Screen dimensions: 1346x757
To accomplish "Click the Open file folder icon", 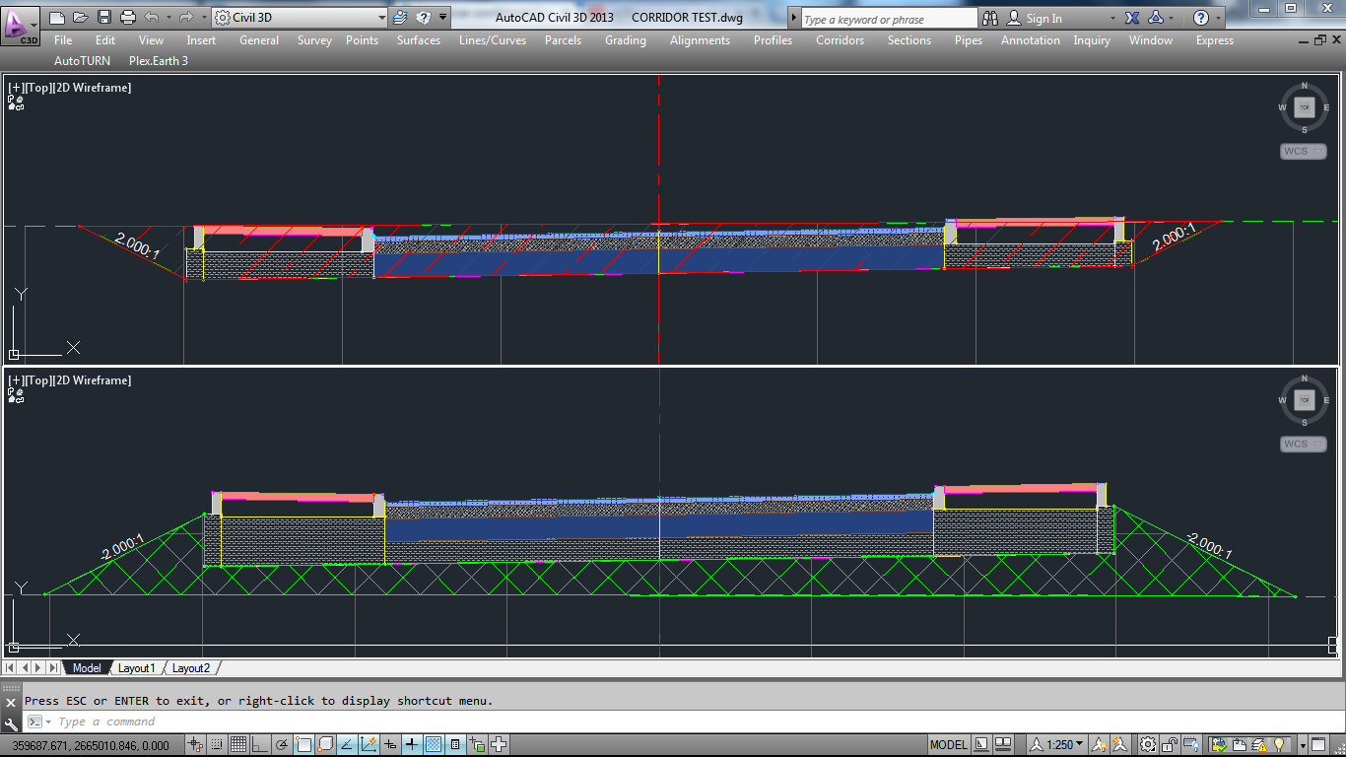I will coord(81,18).
